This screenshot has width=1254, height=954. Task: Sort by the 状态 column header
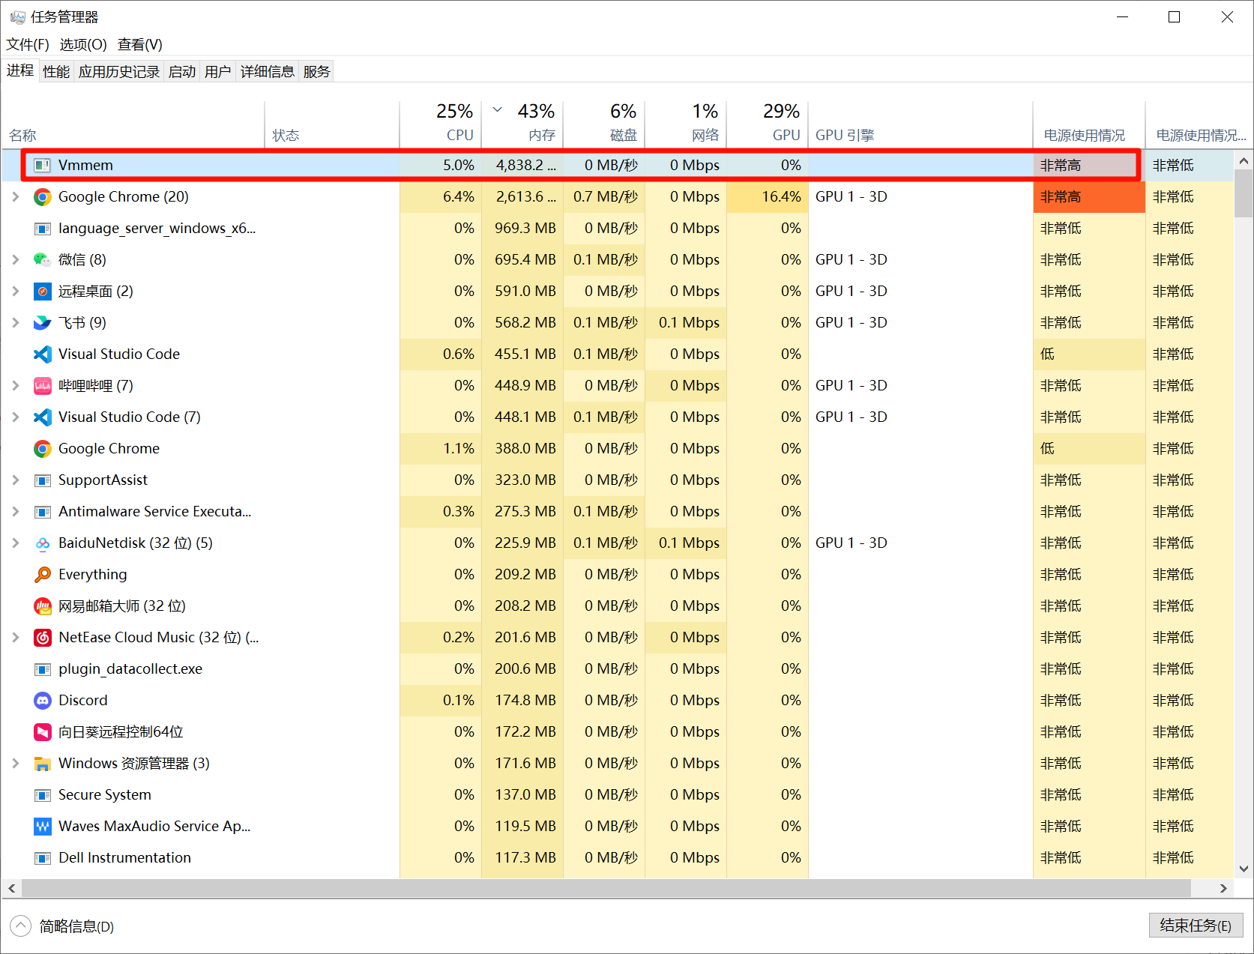pos(332,124)
